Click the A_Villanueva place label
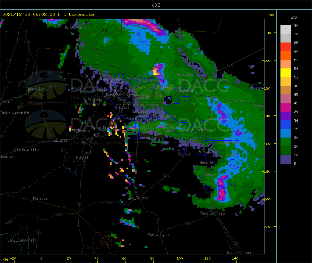Viewport: 312px width, 263px height. tap(181, 35)
